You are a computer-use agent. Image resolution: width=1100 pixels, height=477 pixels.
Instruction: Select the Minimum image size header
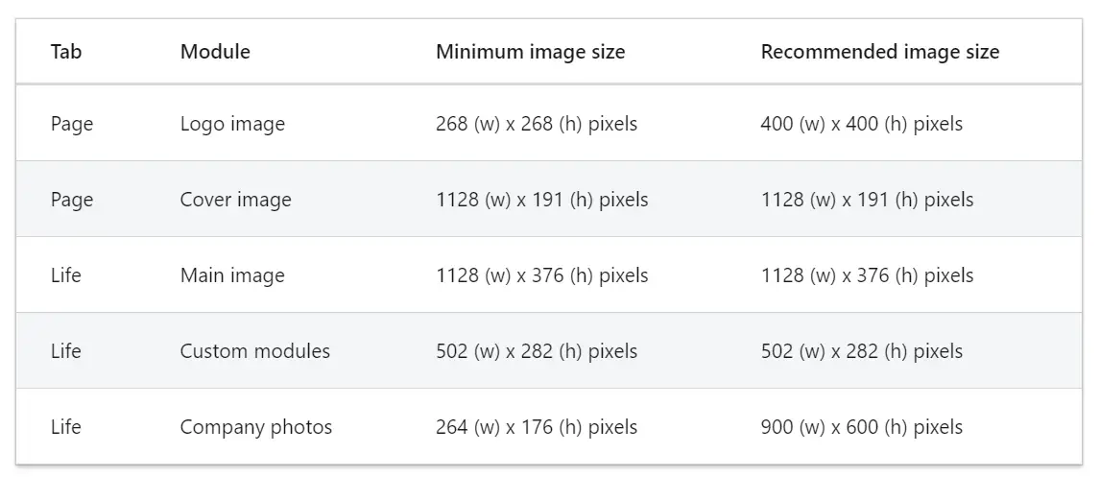pyautogui.click(x=531, y=52)
